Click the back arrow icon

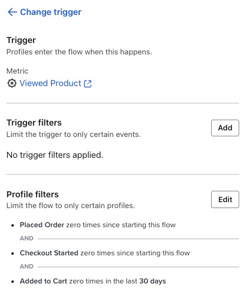tap(12, 12)
